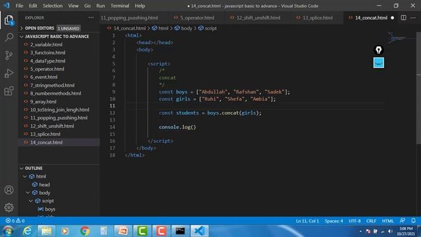Screen dimensions: 421x237
Task: Split the editor right
Action: pos(403,18)
